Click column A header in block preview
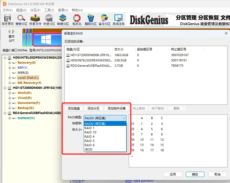Viewport: 230px width, 183px height. point(142,118)
